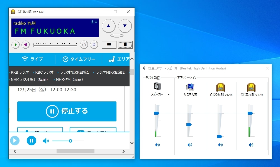Click the B indicator in the display
Image resolution: width=280 pixels, height=167 pixels.
92,22
